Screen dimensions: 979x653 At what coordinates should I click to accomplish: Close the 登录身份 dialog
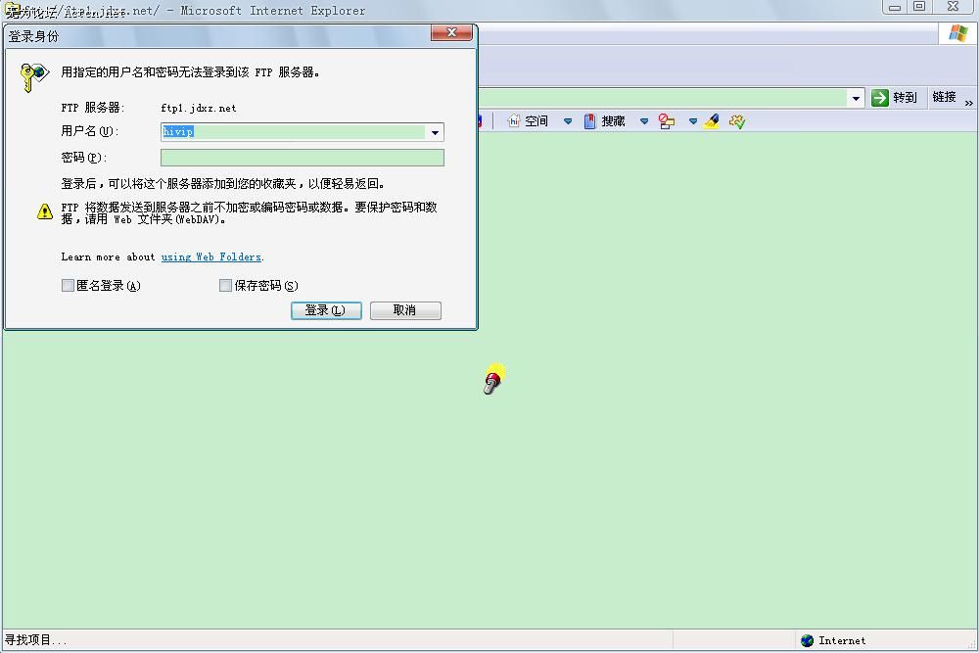click(451, 32)
